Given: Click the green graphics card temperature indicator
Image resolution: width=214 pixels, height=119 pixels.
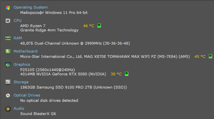Looking at the screenshot, I should [126, 74].
